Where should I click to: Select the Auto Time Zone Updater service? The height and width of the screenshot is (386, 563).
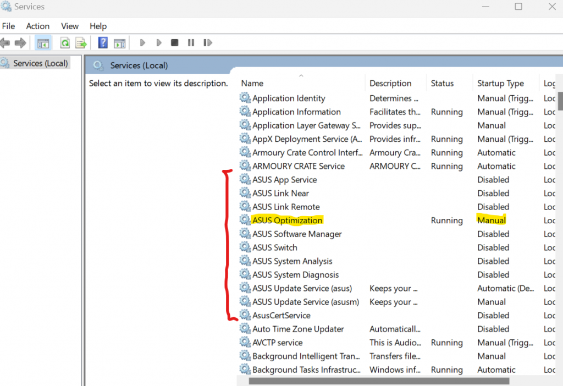pyautogui.click(x=298, y=329)
